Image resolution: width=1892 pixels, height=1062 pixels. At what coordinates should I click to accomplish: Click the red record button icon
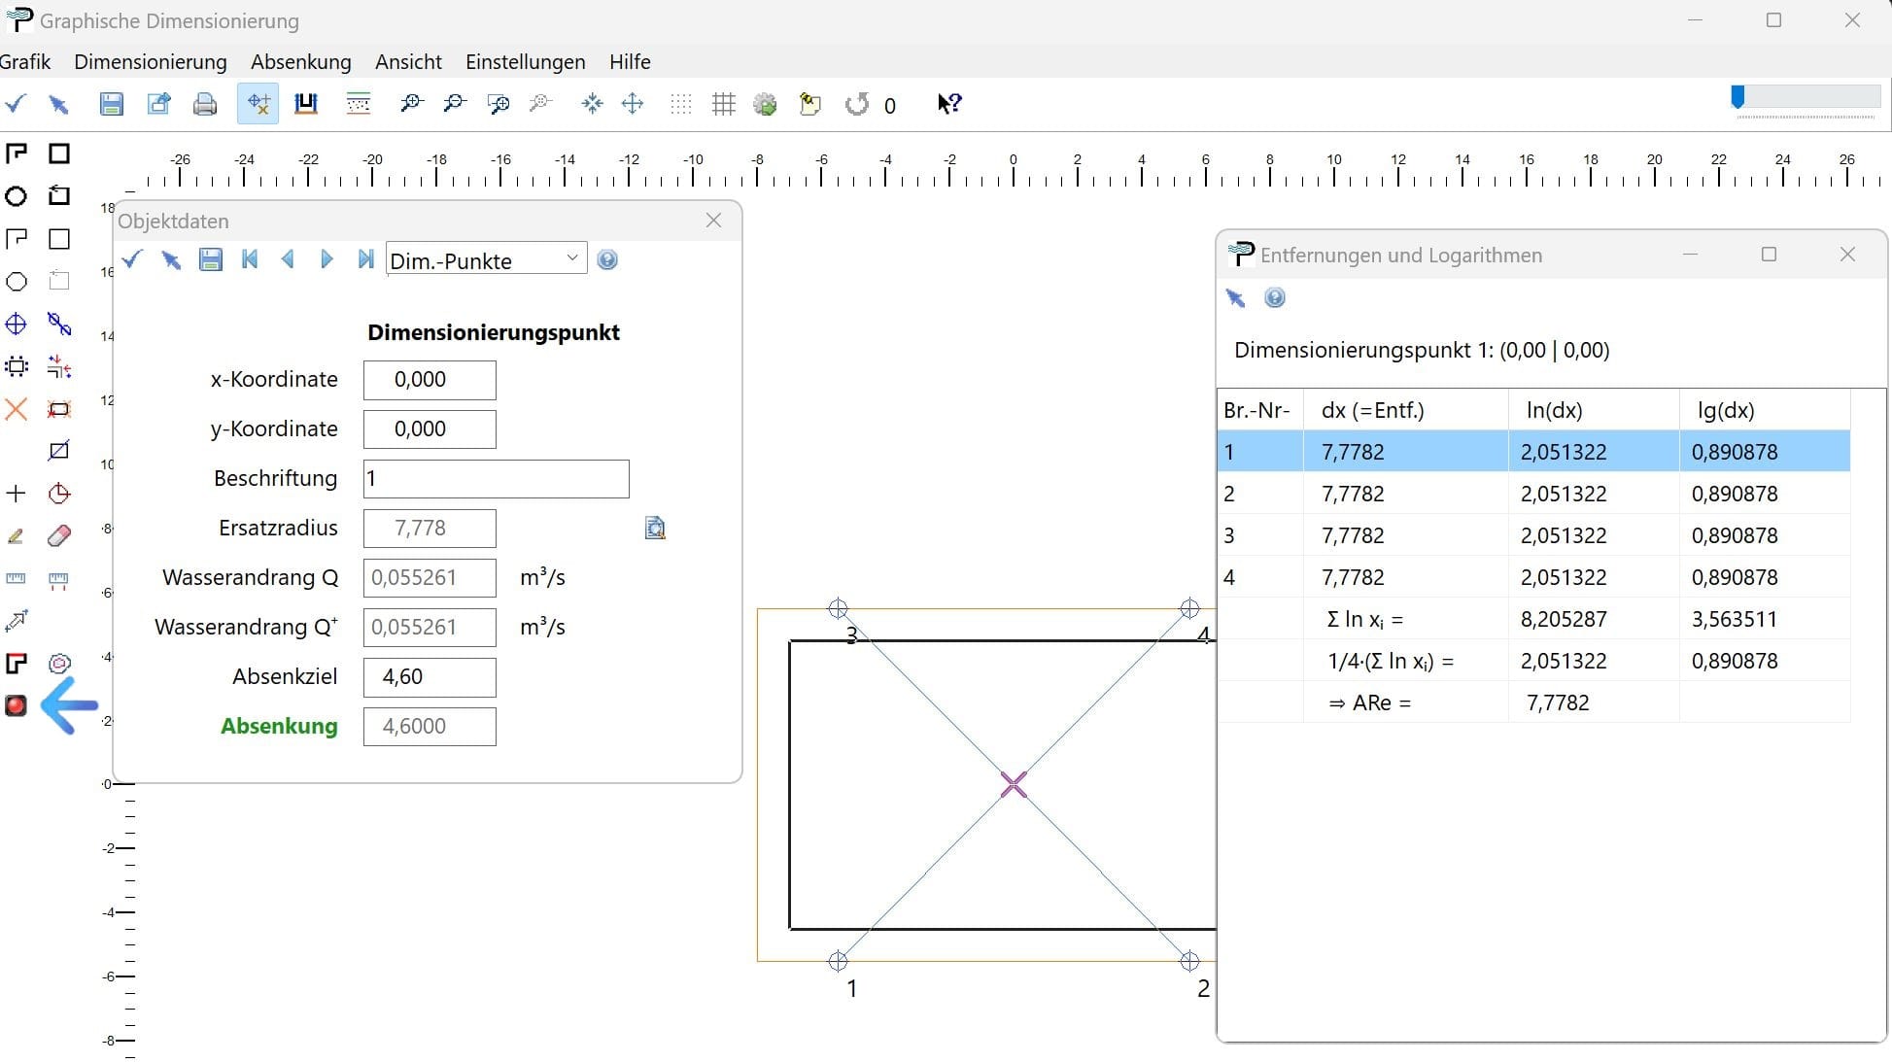[16, 706]
